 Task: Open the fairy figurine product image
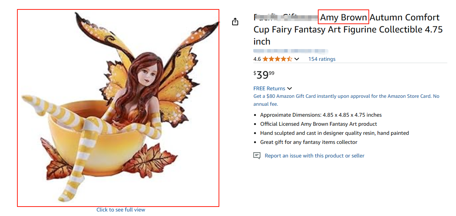click(x=118, y=108)
